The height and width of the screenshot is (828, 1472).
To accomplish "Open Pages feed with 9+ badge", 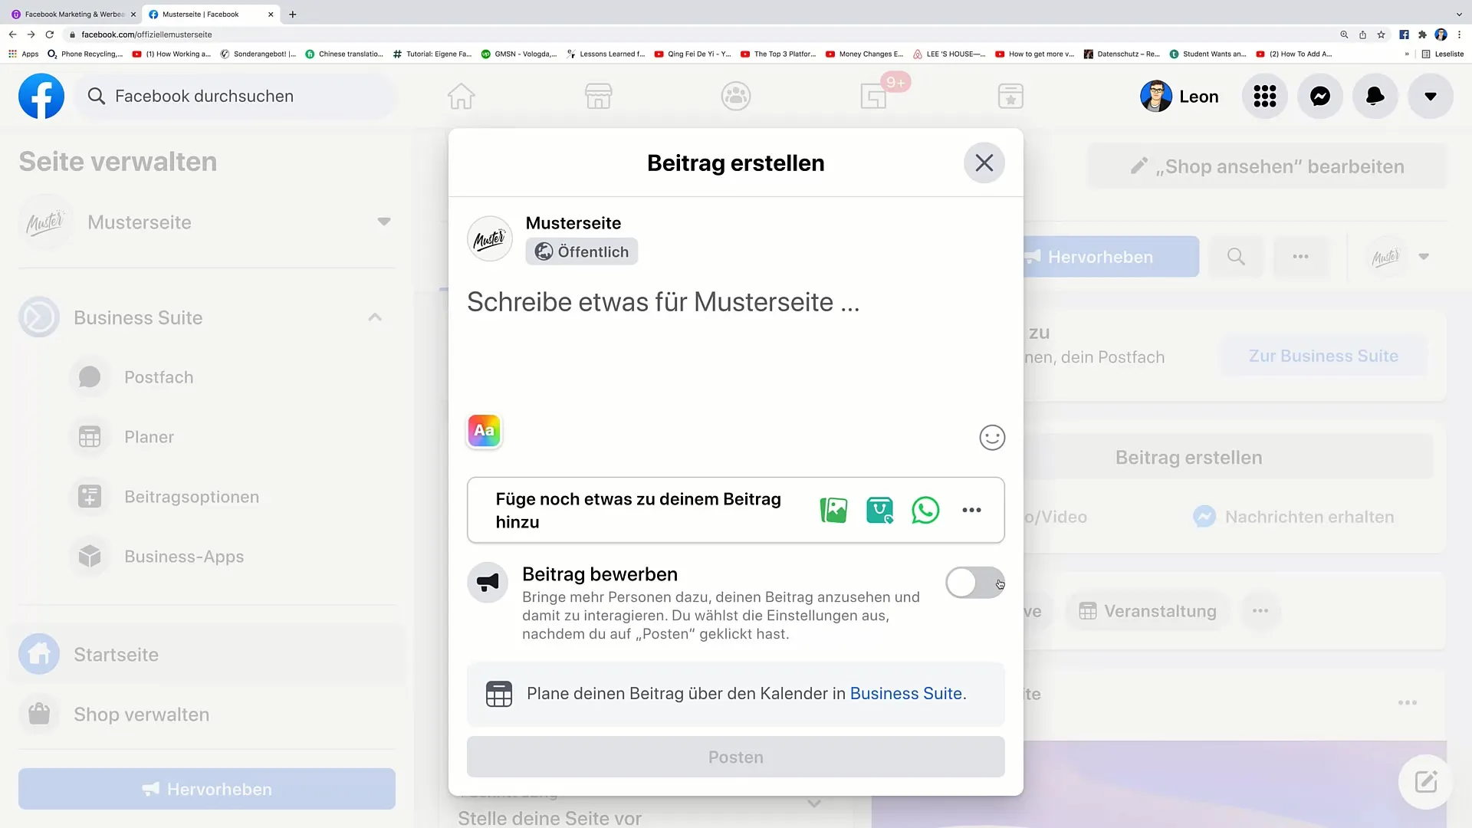I will [874, 96].
